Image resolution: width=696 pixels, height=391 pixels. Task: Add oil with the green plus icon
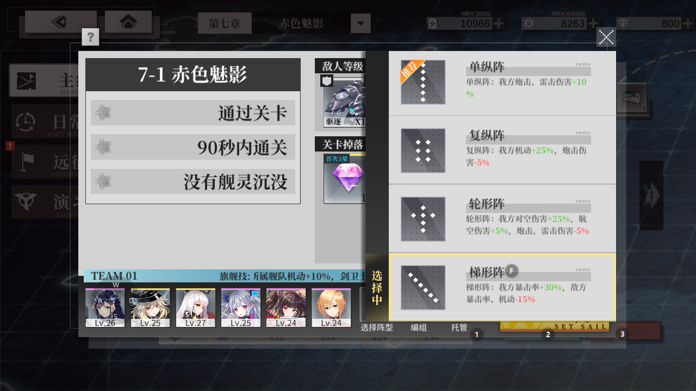click(499, 23)
